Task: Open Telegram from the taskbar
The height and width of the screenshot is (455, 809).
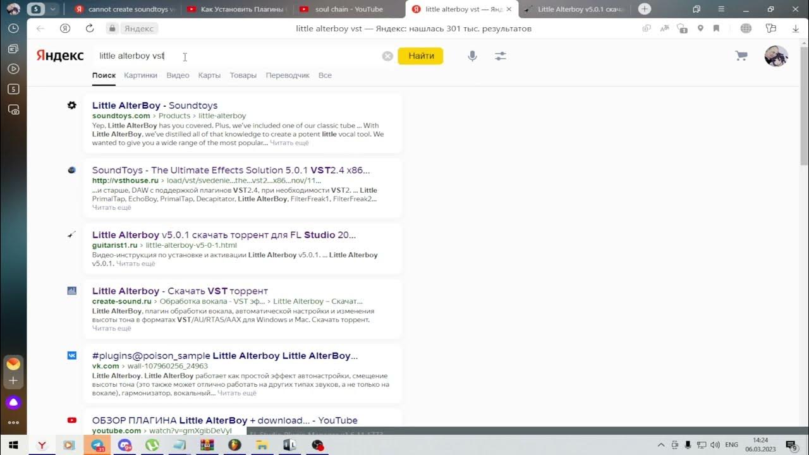Action: [x=97, y=445]
